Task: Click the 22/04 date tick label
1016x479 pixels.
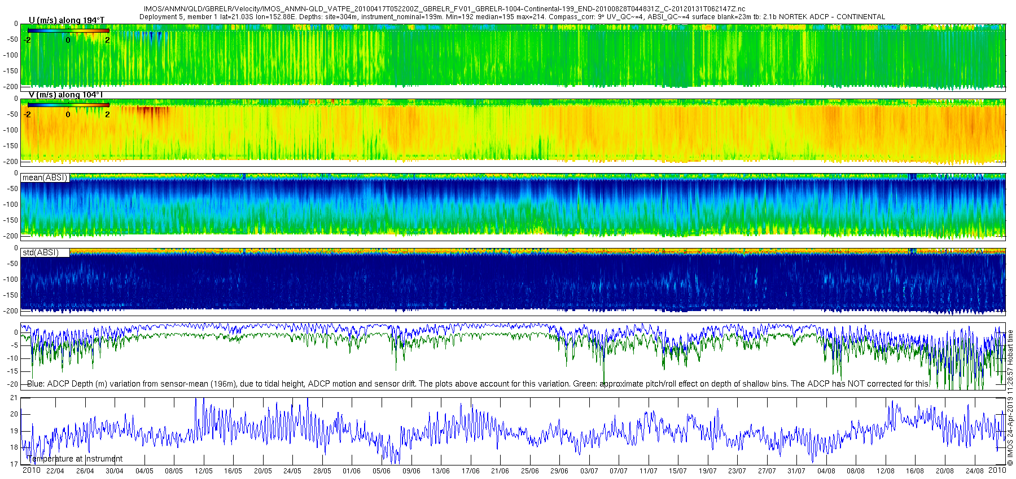Action: 55,471
